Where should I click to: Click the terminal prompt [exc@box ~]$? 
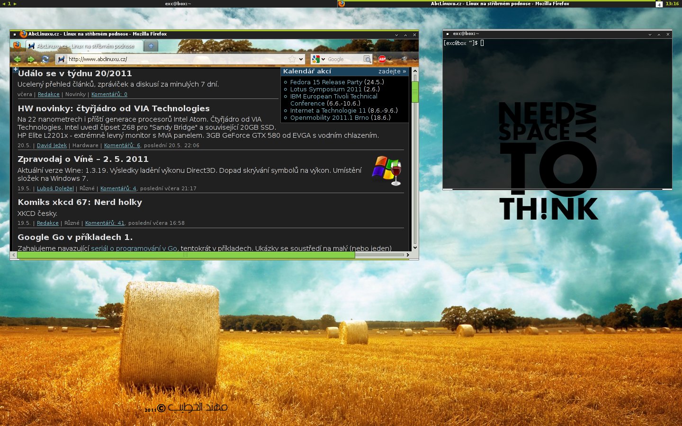[x=460, y=43]
